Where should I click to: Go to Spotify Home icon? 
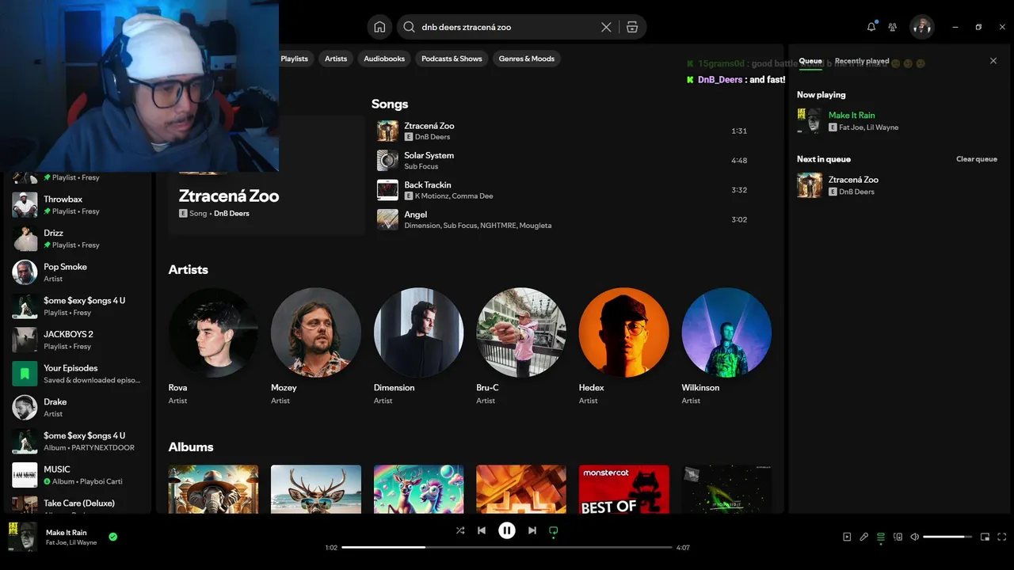tap(379, 27)
